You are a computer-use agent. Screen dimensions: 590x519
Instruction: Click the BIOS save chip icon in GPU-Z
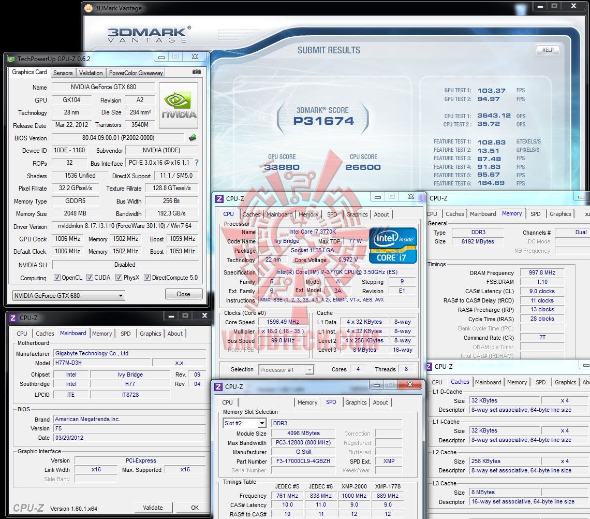coord(193,138)
